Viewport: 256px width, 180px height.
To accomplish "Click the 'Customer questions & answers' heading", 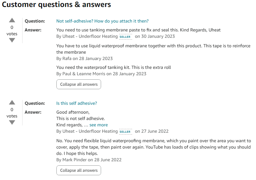I will [57, 5].
